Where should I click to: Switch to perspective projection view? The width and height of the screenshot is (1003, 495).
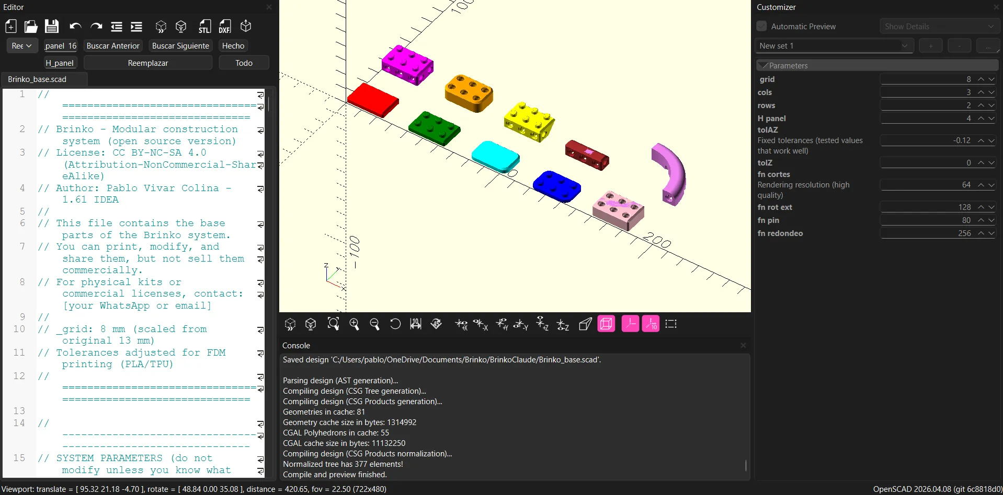(x=586, y=324)
